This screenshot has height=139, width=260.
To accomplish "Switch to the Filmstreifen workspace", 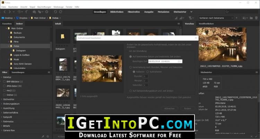I will coord(134,12).
